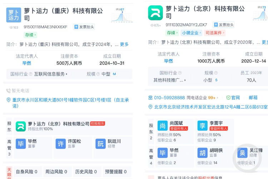Select the 周边风险 risk tab
Screen dimensions: 268x179
click(56, 172)
